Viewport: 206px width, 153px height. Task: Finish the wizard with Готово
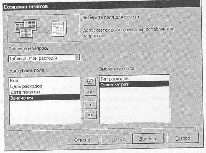pyautogui.click(x=183, y=138)
